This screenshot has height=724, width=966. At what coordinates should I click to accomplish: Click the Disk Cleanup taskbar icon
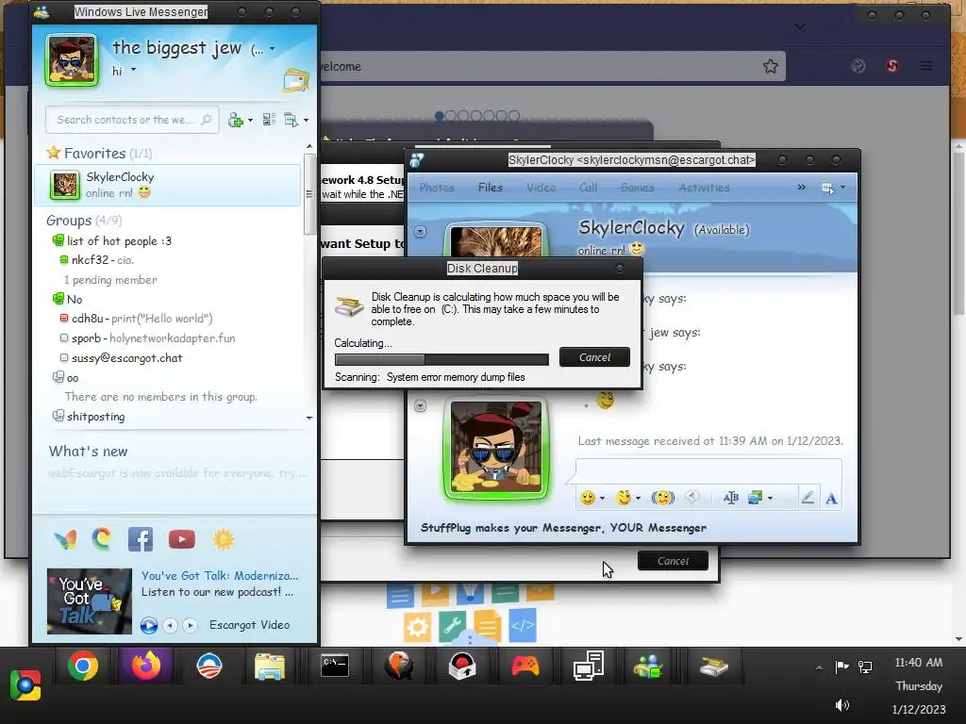714,666
